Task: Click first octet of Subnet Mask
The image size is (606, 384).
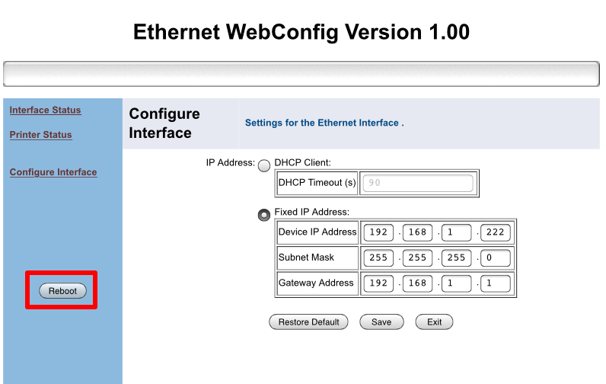Action: tap(378, 258)
